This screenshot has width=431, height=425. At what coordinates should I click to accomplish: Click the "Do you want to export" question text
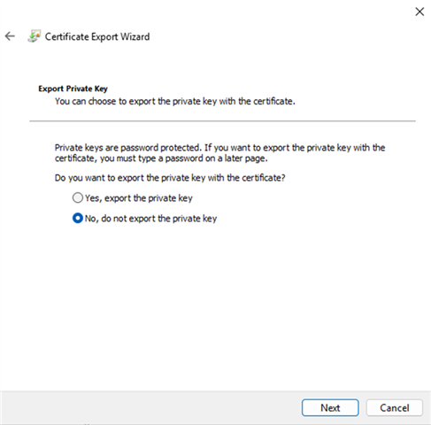(x=170, y=178)
